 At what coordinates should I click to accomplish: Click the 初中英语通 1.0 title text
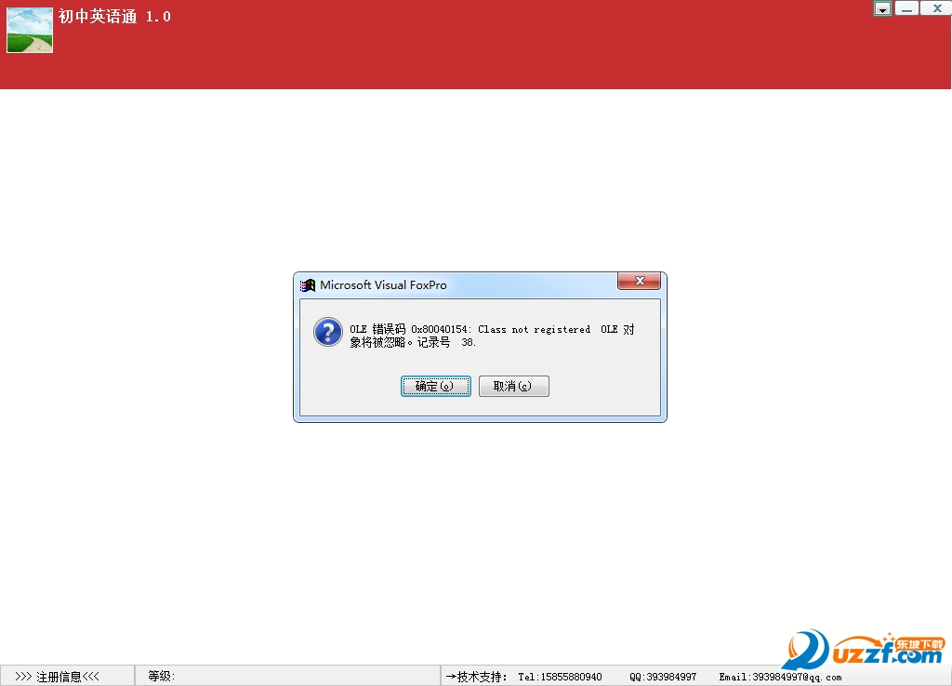point(114,17)
